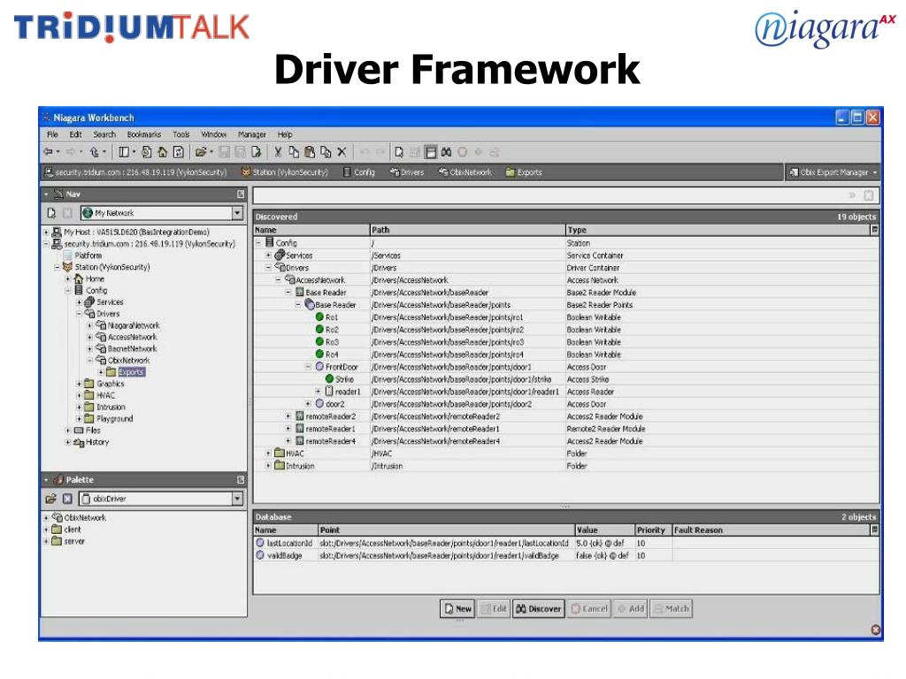Click the open palette folder icon

pyautogui.click(x=50, y=499)
